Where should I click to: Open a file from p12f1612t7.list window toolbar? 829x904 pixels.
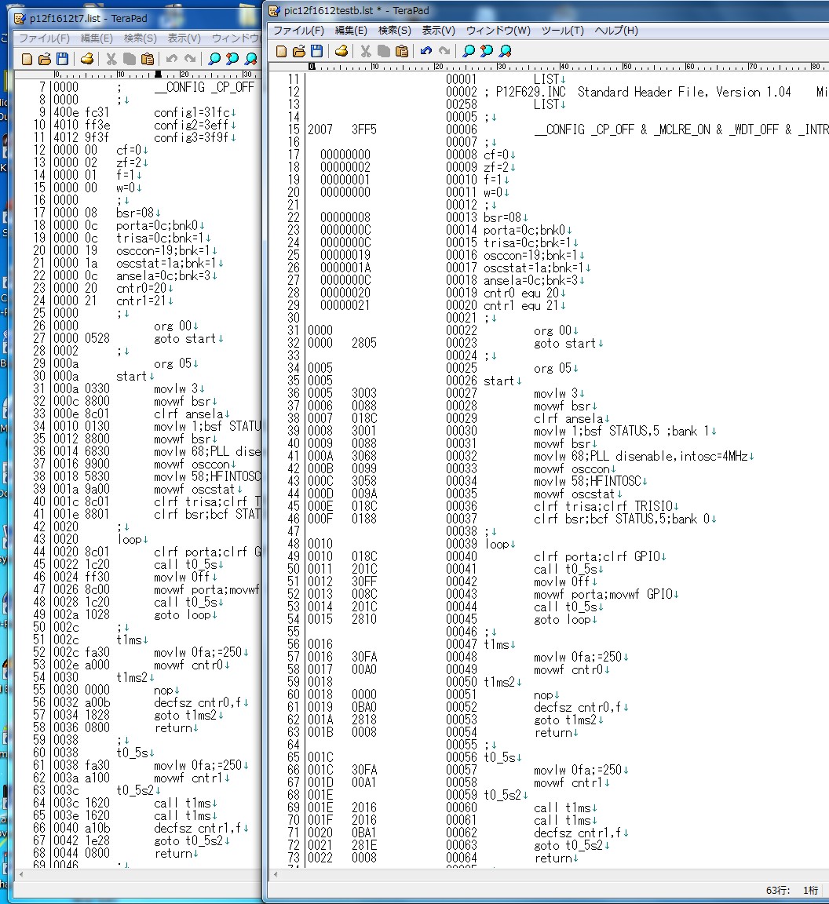click(x=45, y=59)
